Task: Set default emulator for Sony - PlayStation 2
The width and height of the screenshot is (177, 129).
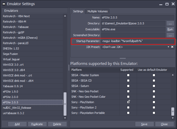Action: (x=154, y=107)
